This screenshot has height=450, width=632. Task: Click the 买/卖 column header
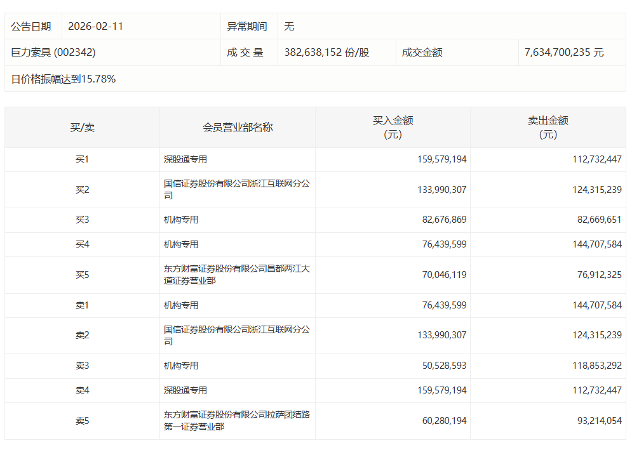coord(82,128)
